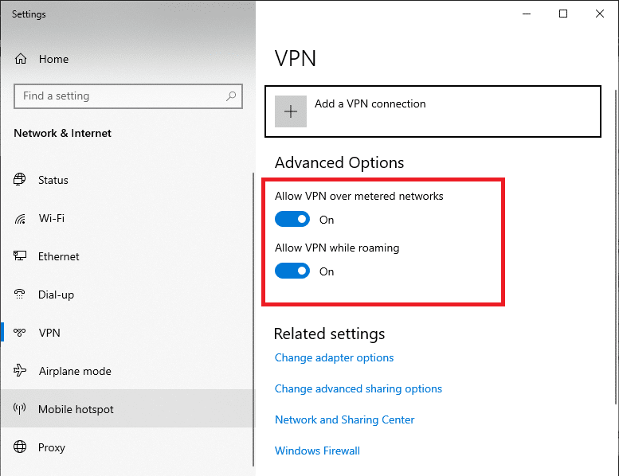619x476 pixels.
Task: Open Change adapter options link
Action: (x=334, y=357)
